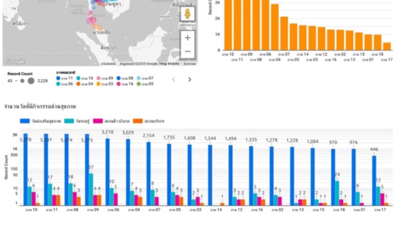Click the Google logo on map
401x225 pixels.
click(x=15, y=62)
